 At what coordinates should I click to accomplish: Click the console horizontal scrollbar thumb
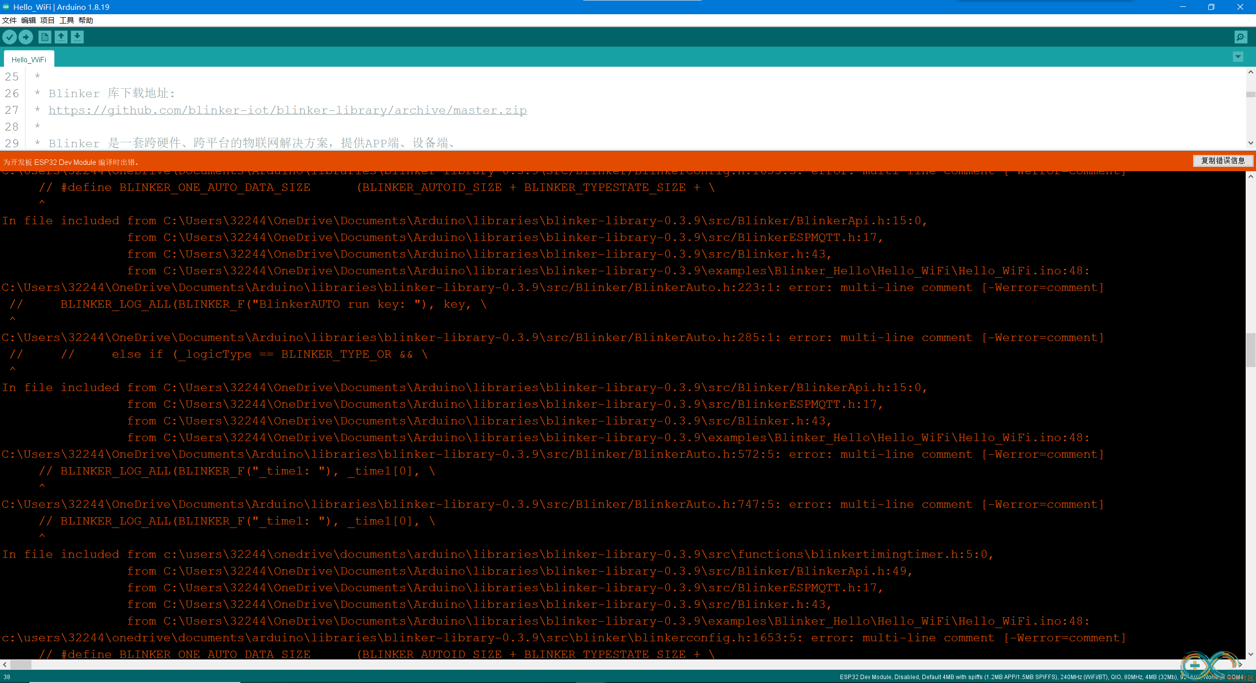(21, 665)
